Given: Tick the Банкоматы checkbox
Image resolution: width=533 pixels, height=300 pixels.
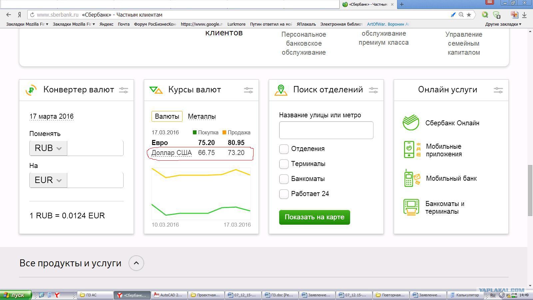Looking at the screenshot, I should pos(284,179).
